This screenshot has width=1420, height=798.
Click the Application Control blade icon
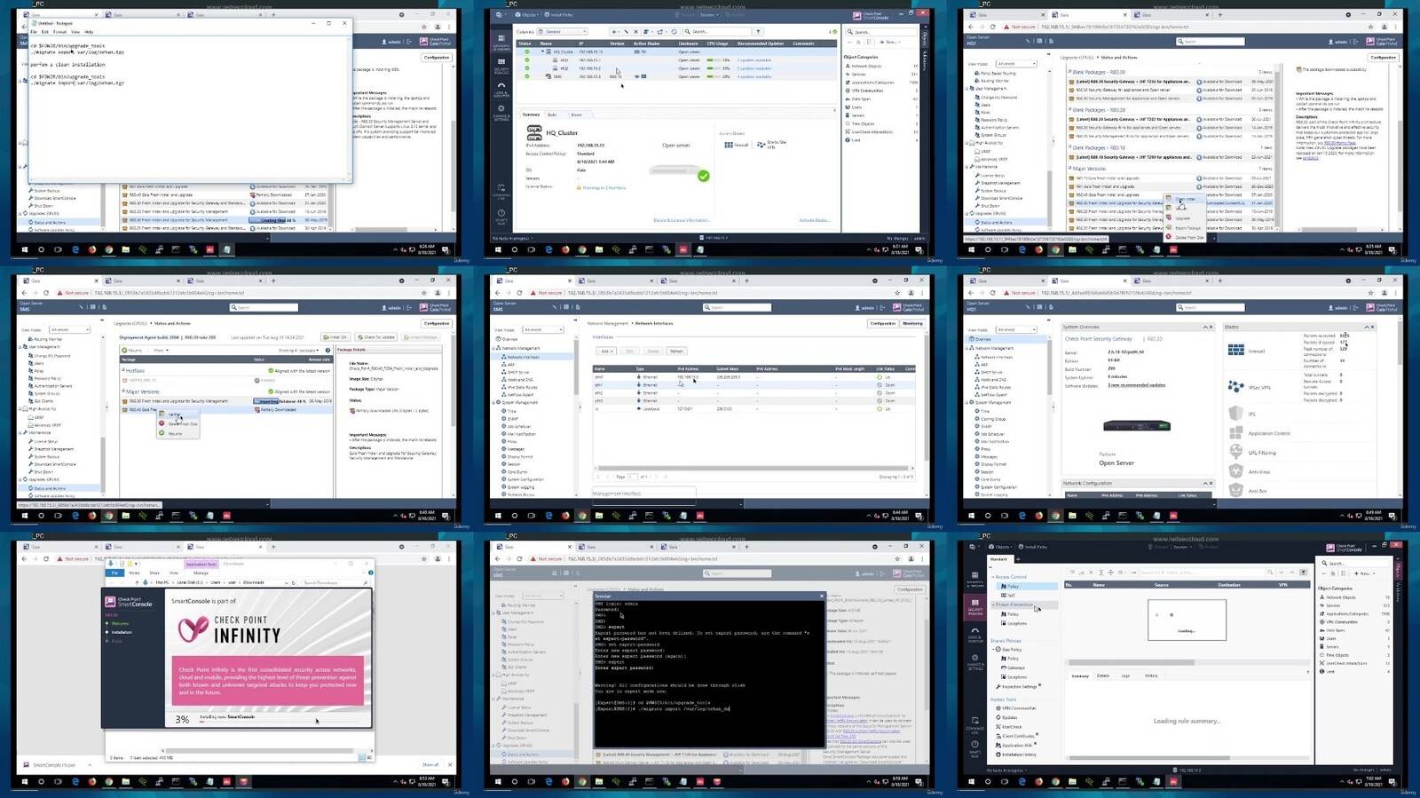tap(1236, 433)
